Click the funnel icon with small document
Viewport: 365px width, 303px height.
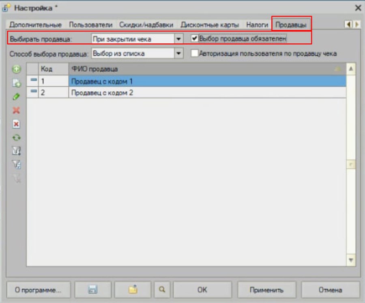(x=17, y=164)
